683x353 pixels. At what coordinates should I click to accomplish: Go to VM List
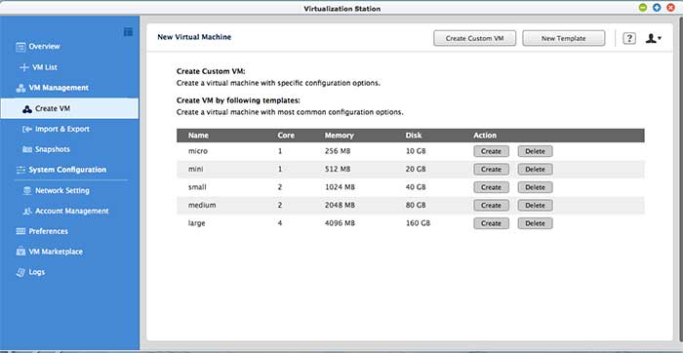tap(45, 67)
